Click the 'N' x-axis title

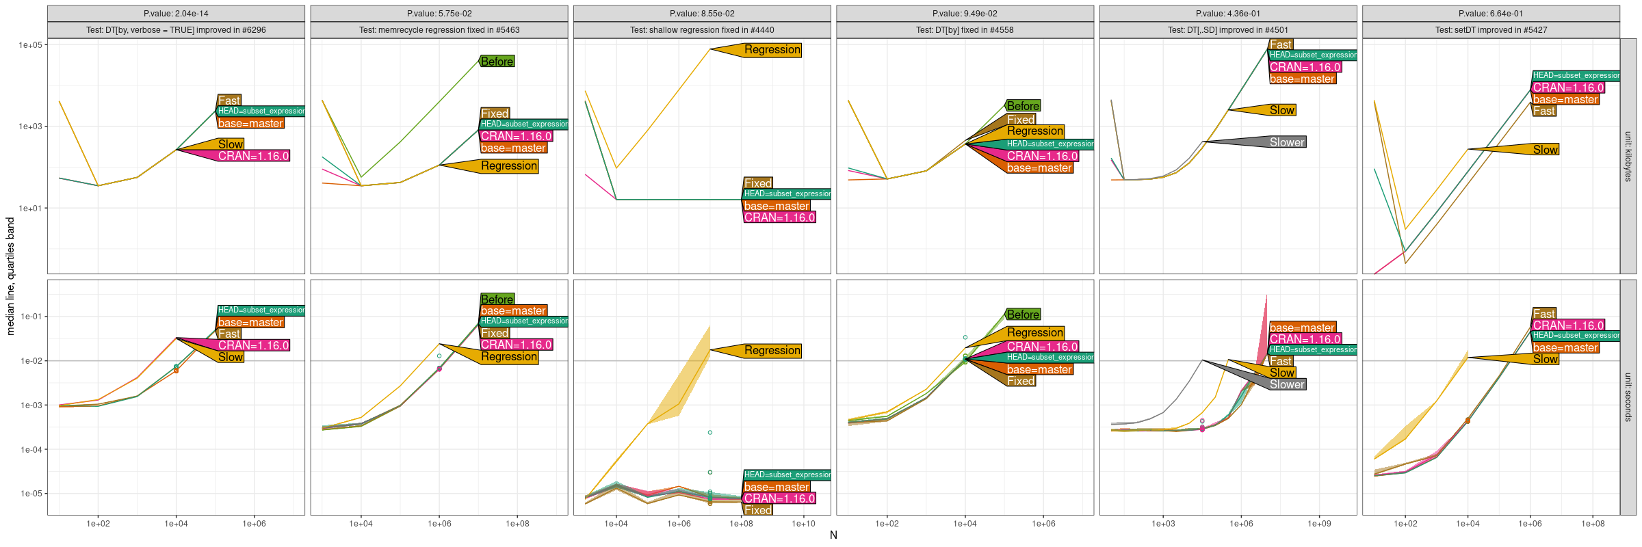pos(833,535)
